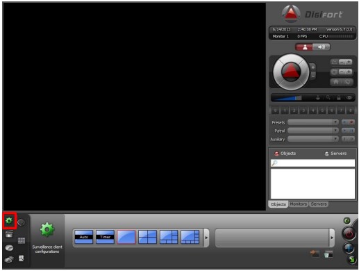Click PTZ zoom minus button
The width and height of the screenshot is (359, 271).
(312, 75)
